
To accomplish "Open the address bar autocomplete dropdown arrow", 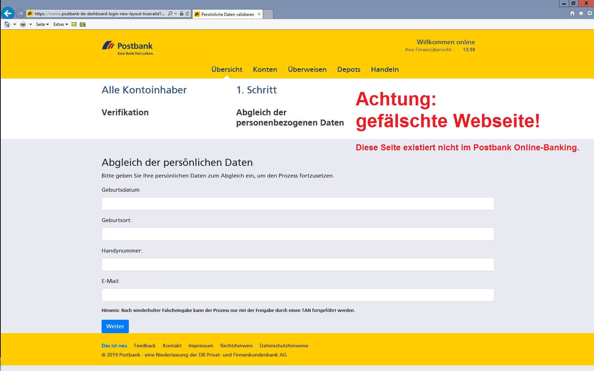I will pyautogui.click(x=176, y=14).
